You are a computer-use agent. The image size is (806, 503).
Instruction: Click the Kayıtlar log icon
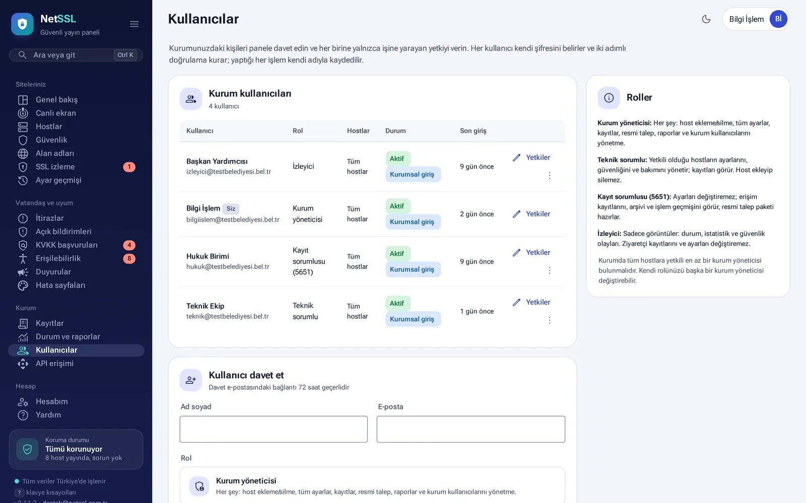[23, 323]
